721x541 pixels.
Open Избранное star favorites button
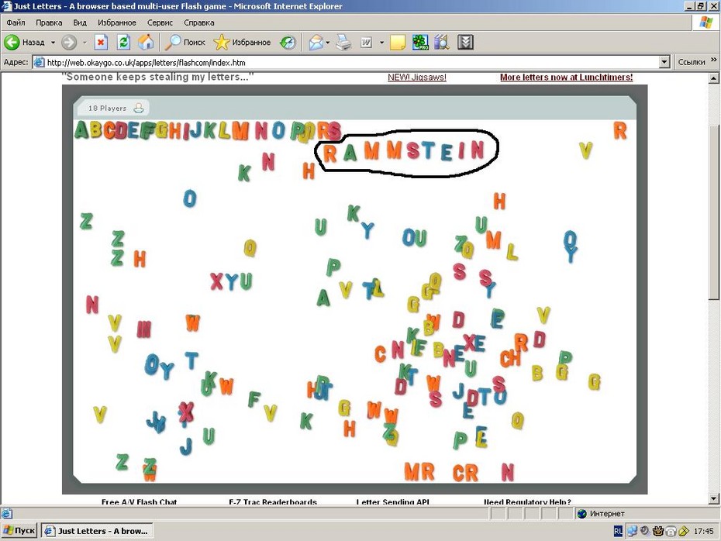point(243,43)
